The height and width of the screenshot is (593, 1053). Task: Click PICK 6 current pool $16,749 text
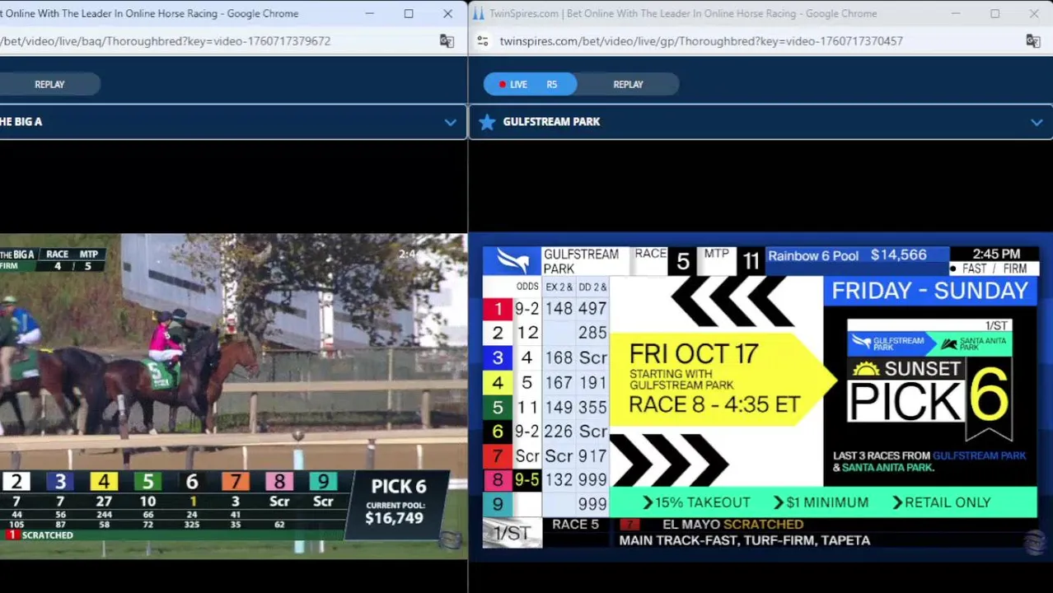point(397,502)
